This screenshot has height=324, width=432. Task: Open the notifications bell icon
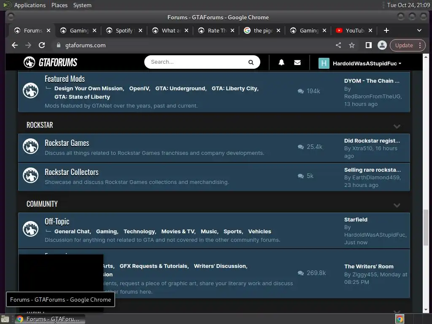tap(281, 62)
